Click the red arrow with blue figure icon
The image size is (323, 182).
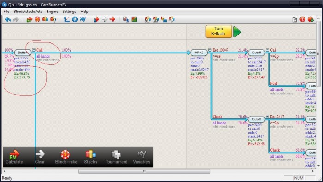(96, 19)
